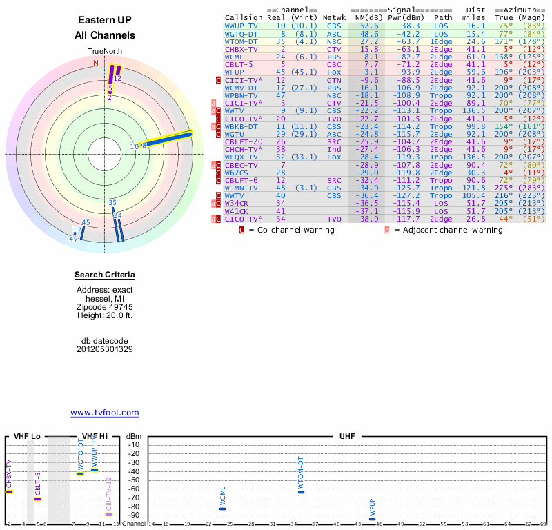Click the WCML signal bar in the UHF chart
This screenshot has width=552, height=530.
coord(222,509)
